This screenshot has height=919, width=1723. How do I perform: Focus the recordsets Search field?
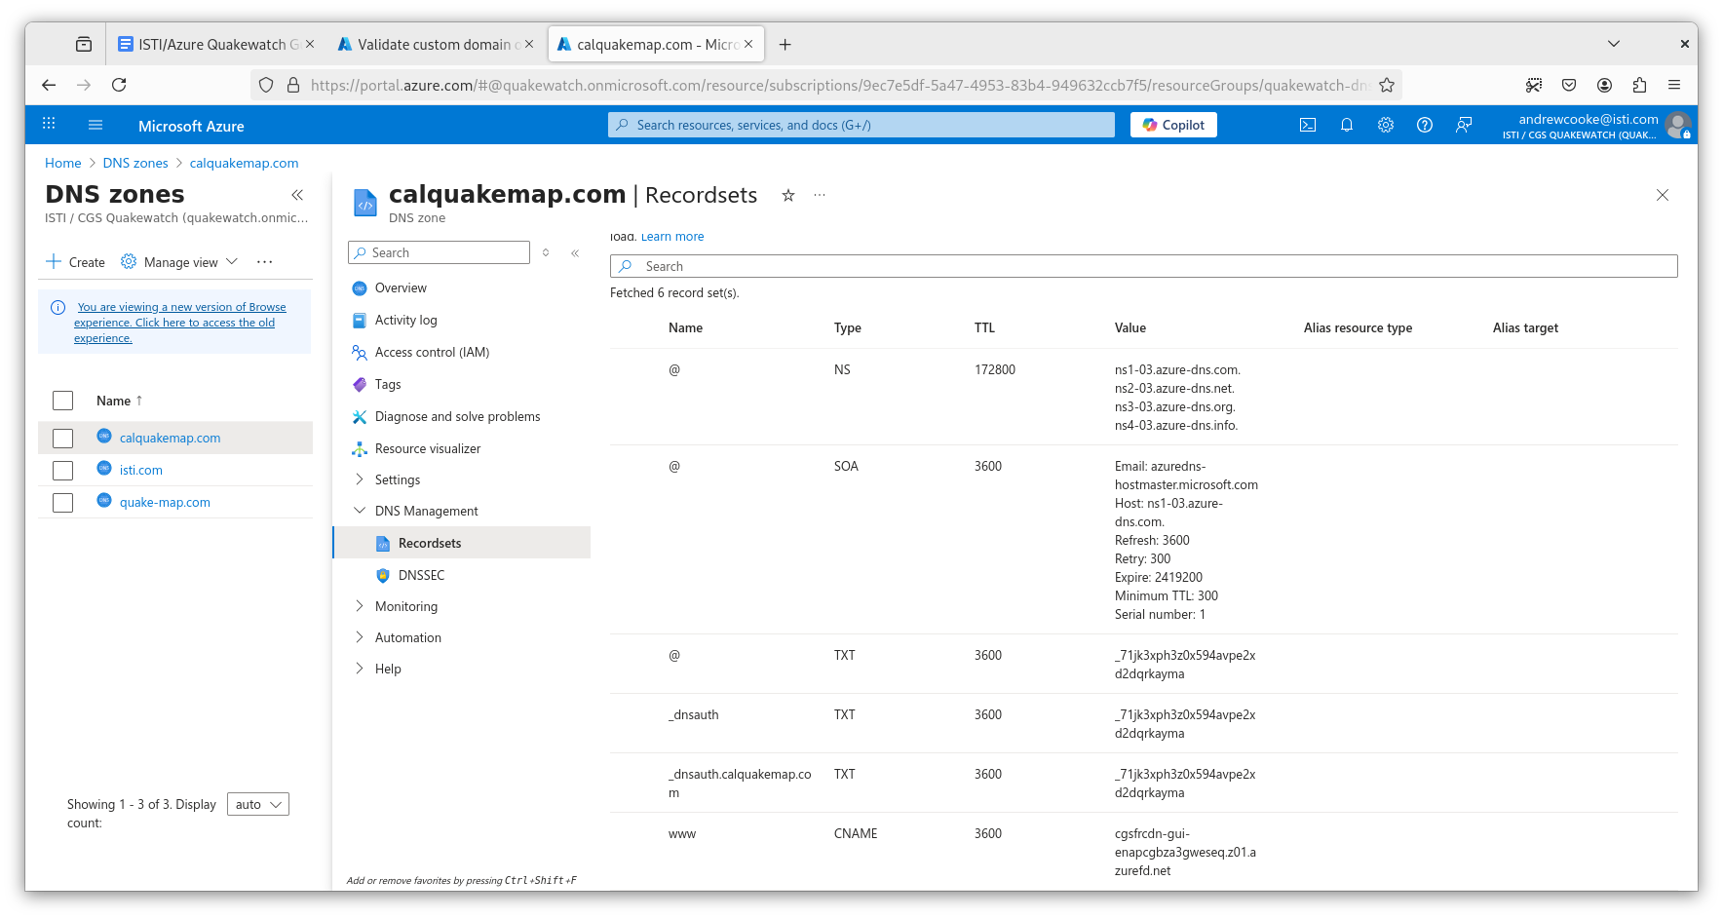[1143, 266]
